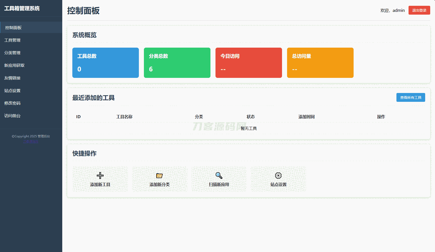Click the orange 总访问量 stat card
The height and width of the screenshot is (252, 435).
pyautogui.click(x=320, y=63)
